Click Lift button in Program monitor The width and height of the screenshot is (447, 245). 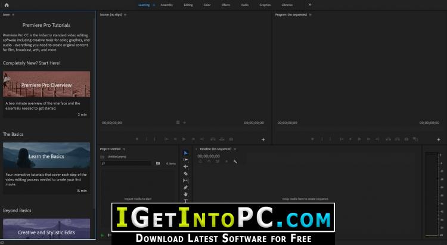click(388, 139)
